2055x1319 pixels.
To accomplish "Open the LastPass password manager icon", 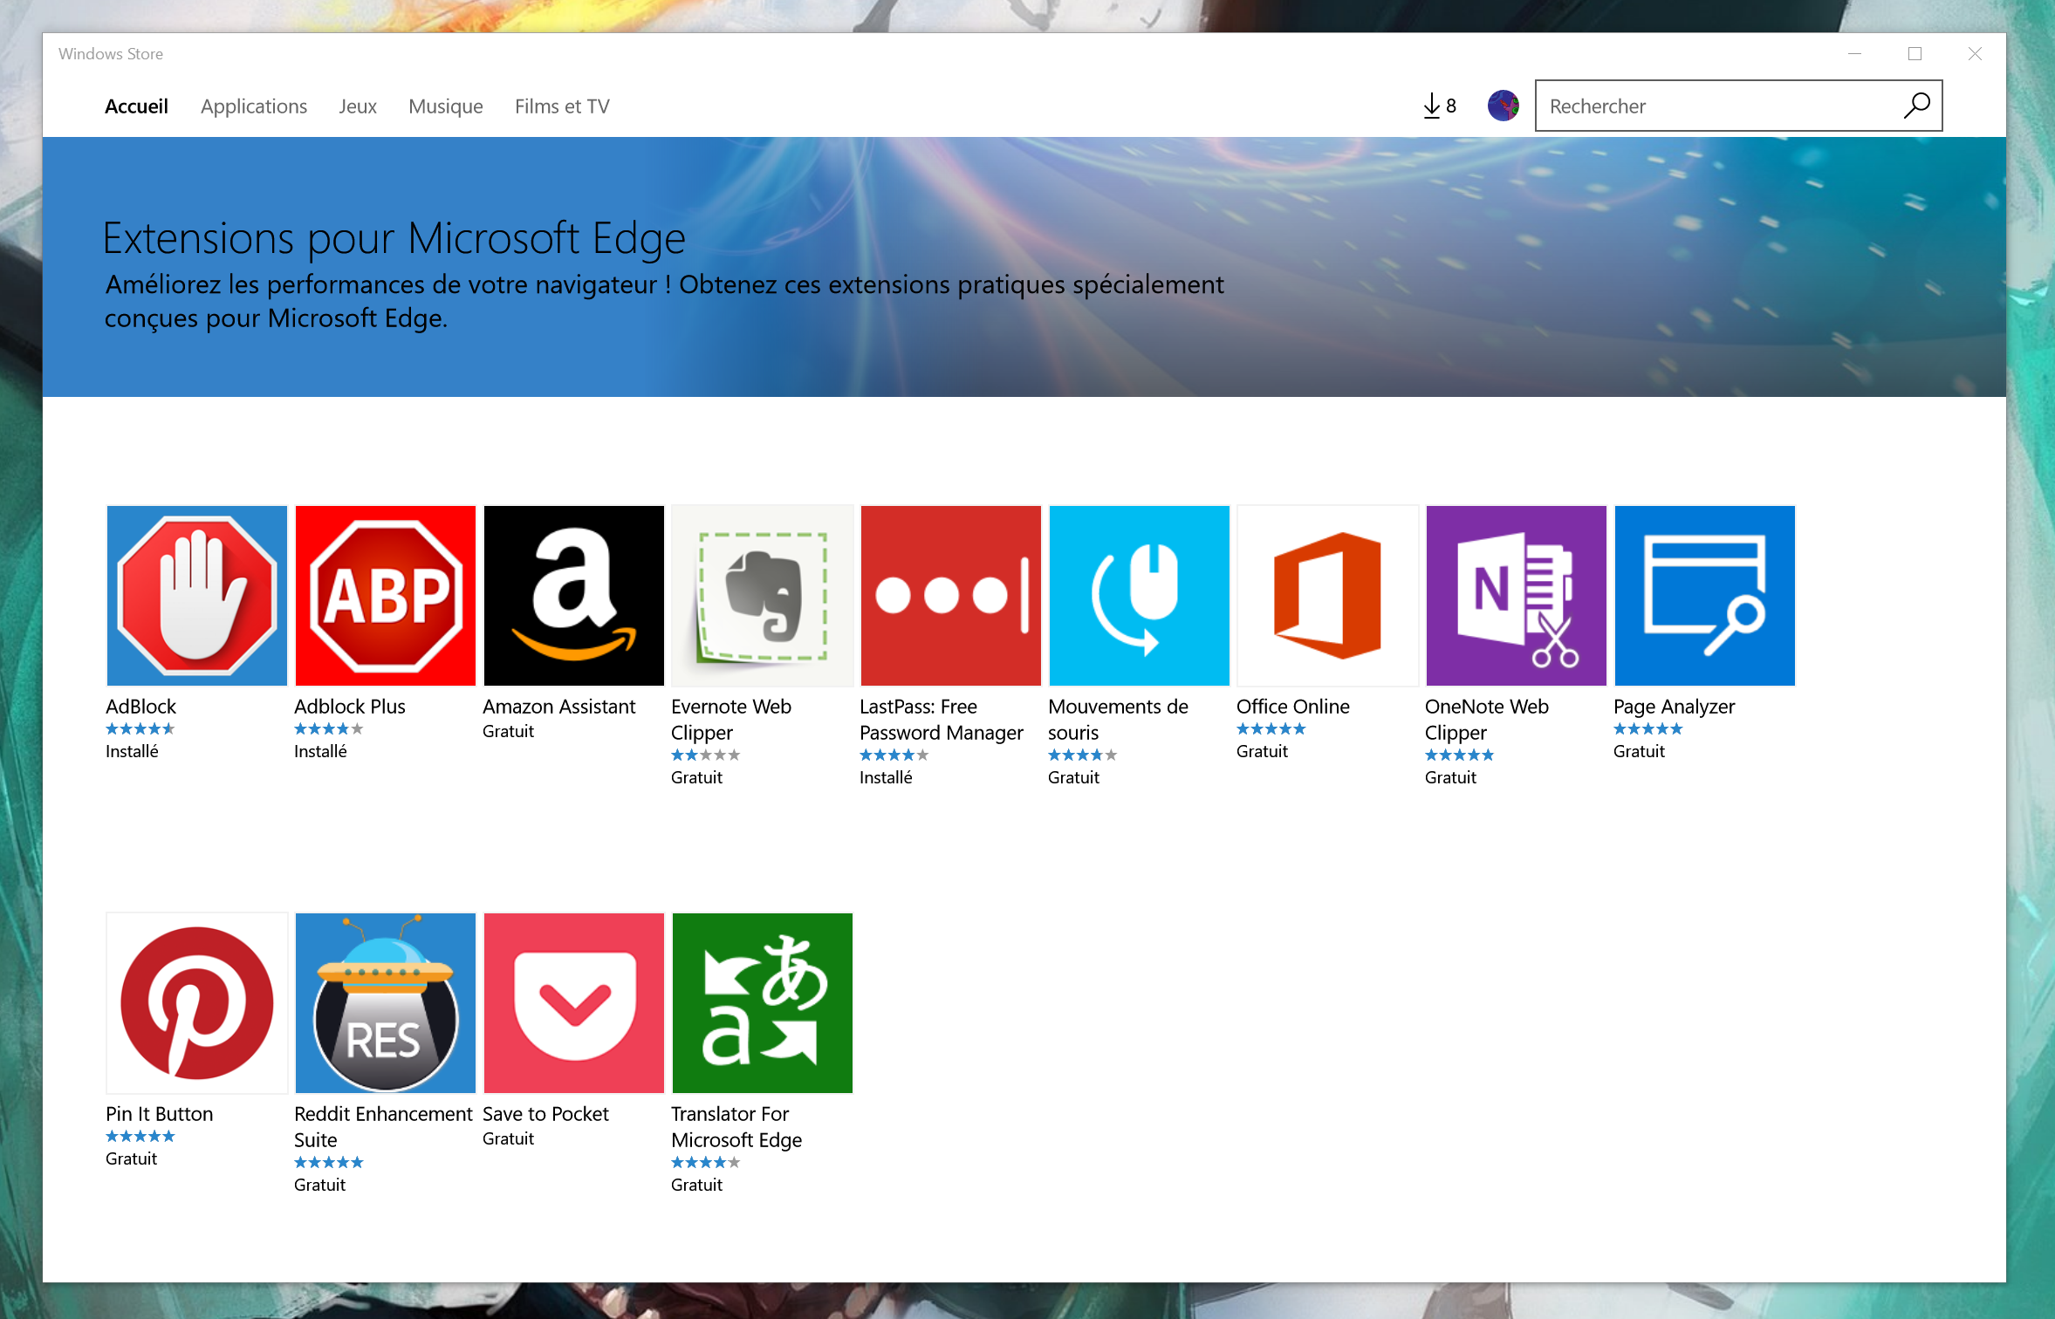I will 951,596.
